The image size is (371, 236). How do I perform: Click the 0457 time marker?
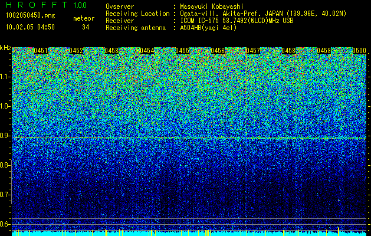pos(253,51)
